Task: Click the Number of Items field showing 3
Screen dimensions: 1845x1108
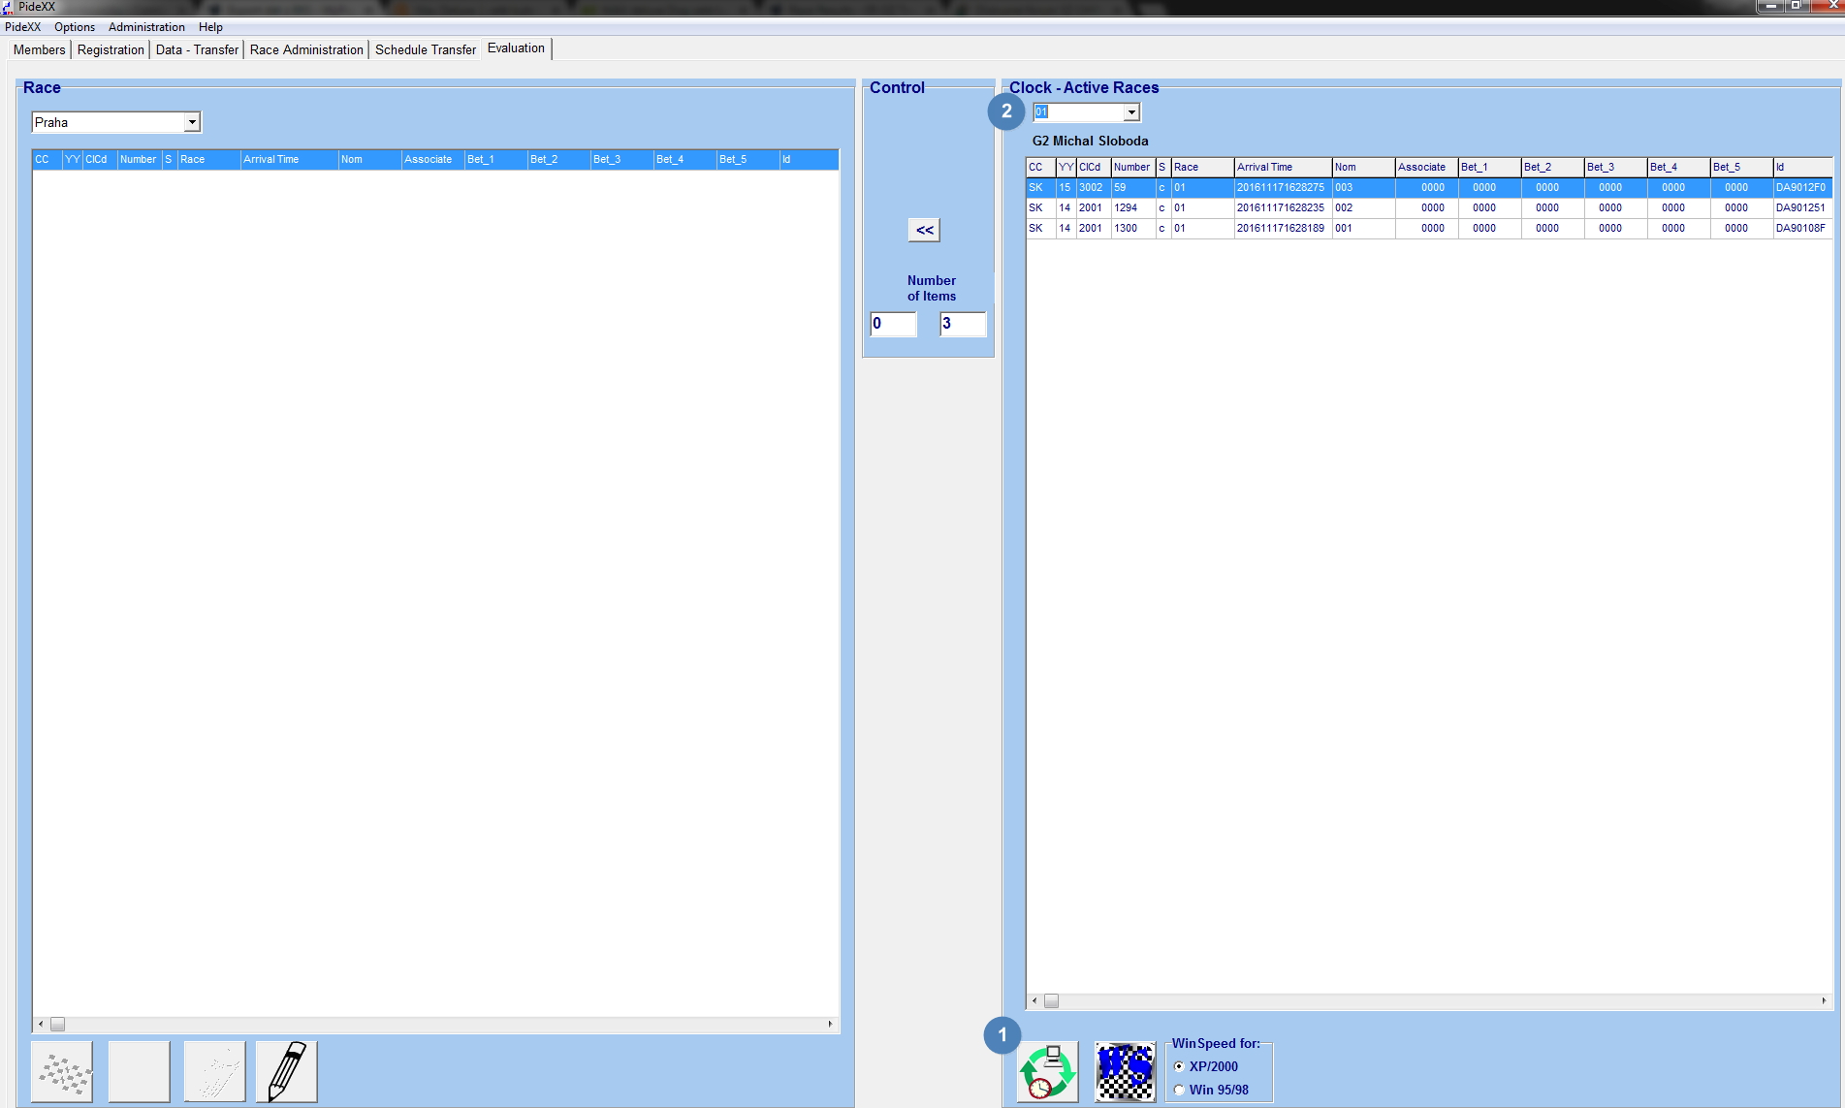Action: [962, 324]
